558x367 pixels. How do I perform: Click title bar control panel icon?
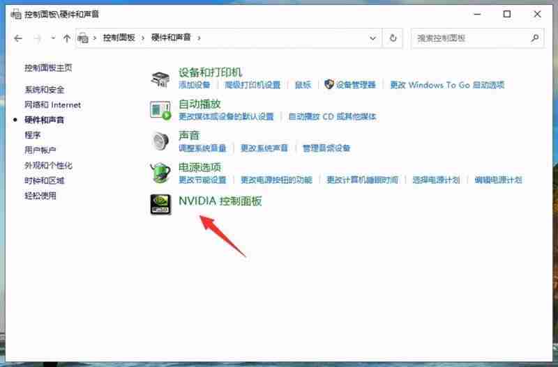[x=16, y=15]
